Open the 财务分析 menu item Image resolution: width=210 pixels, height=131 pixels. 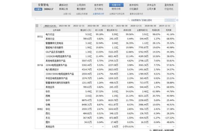tap(116, 9)
